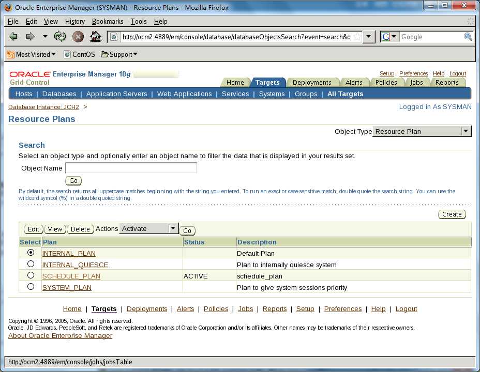Click the Create button
Screen dimensions: 480x372
452,214
